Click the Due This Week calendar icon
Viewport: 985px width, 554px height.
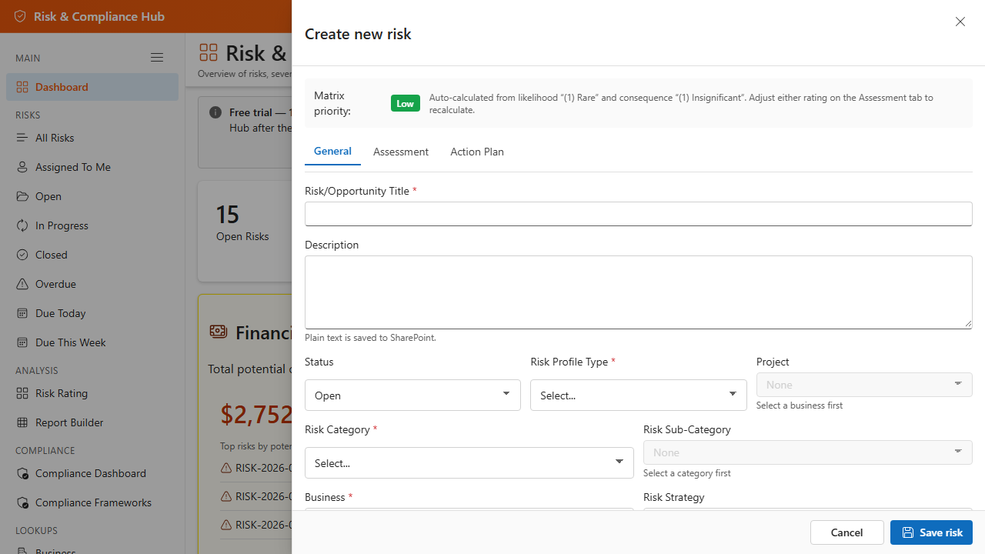click(x=22, y=342)
